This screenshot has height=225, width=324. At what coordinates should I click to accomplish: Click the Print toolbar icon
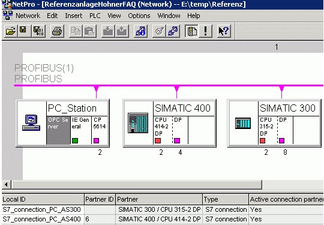[57, 31]
